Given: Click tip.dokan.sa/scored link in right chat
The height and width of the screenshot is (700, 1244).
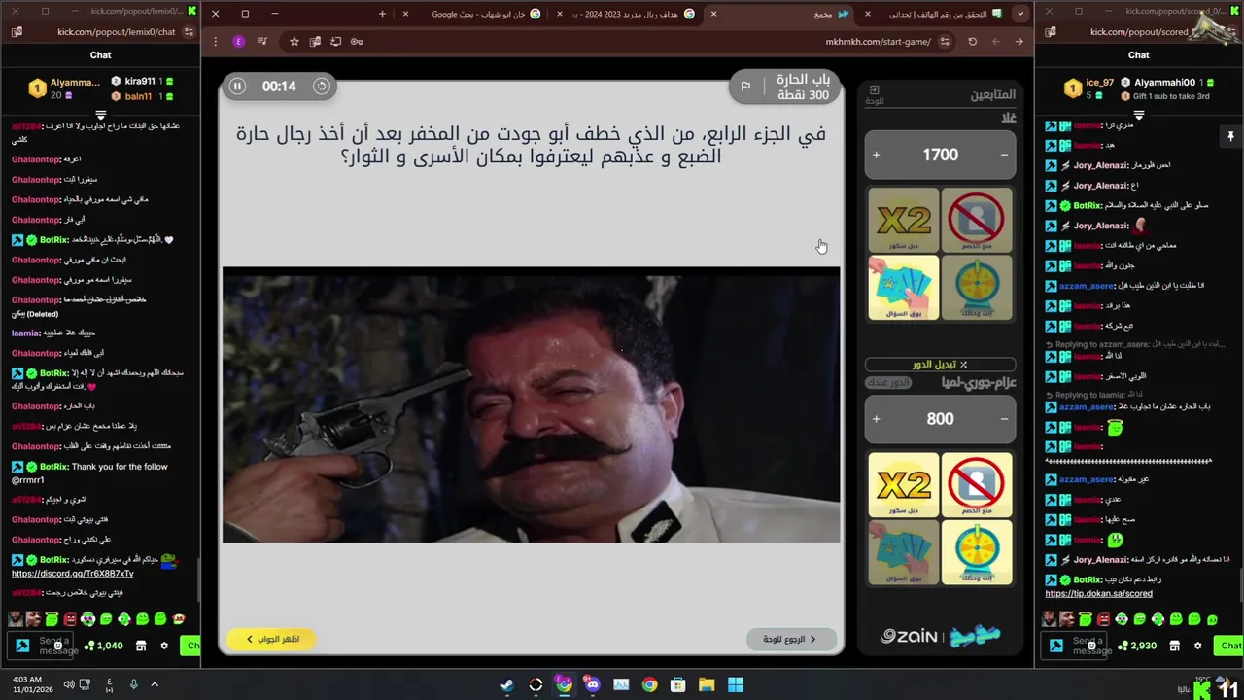Looking at the screenshot, I should 1098,594.
